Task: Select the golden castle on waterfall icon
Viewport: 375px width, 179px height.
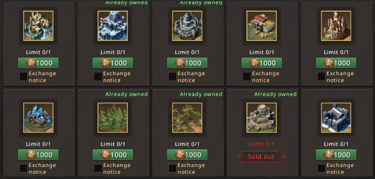Action: click(x=38, y=26)
